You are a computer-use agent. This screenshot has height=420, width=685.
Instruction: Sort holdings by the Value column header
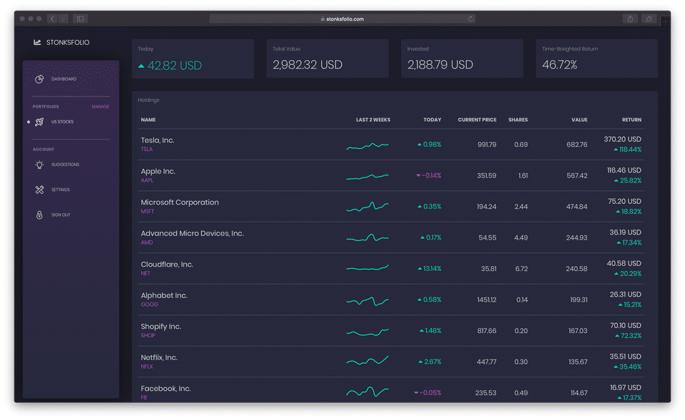(579, 120)
